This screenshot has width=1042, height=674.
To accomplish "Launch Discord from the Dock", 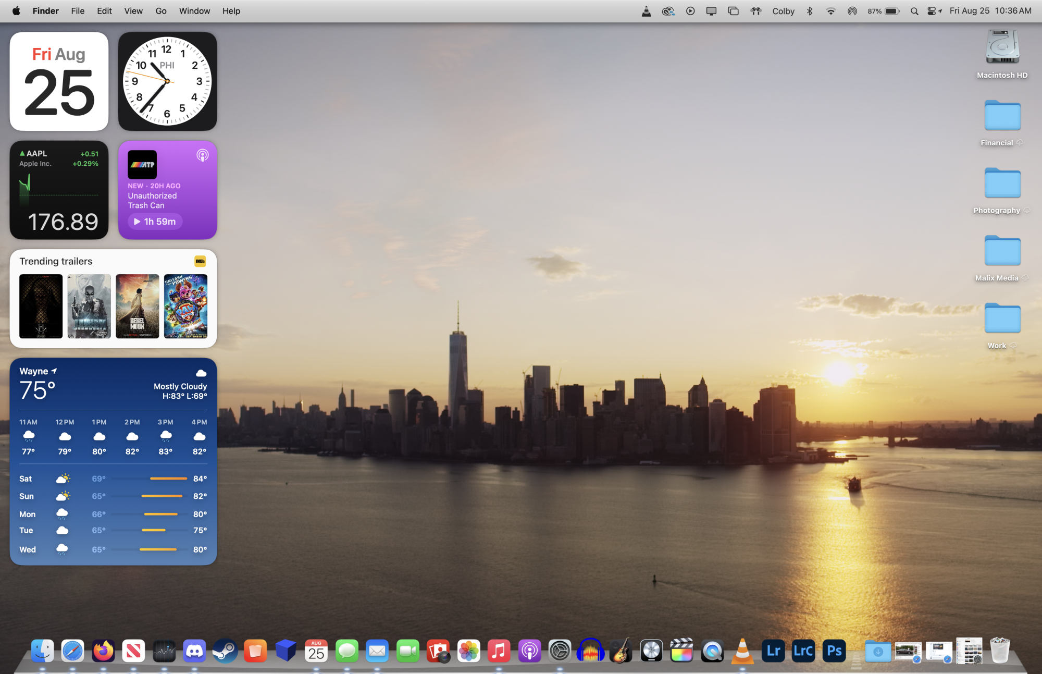I will pos(194,651).
